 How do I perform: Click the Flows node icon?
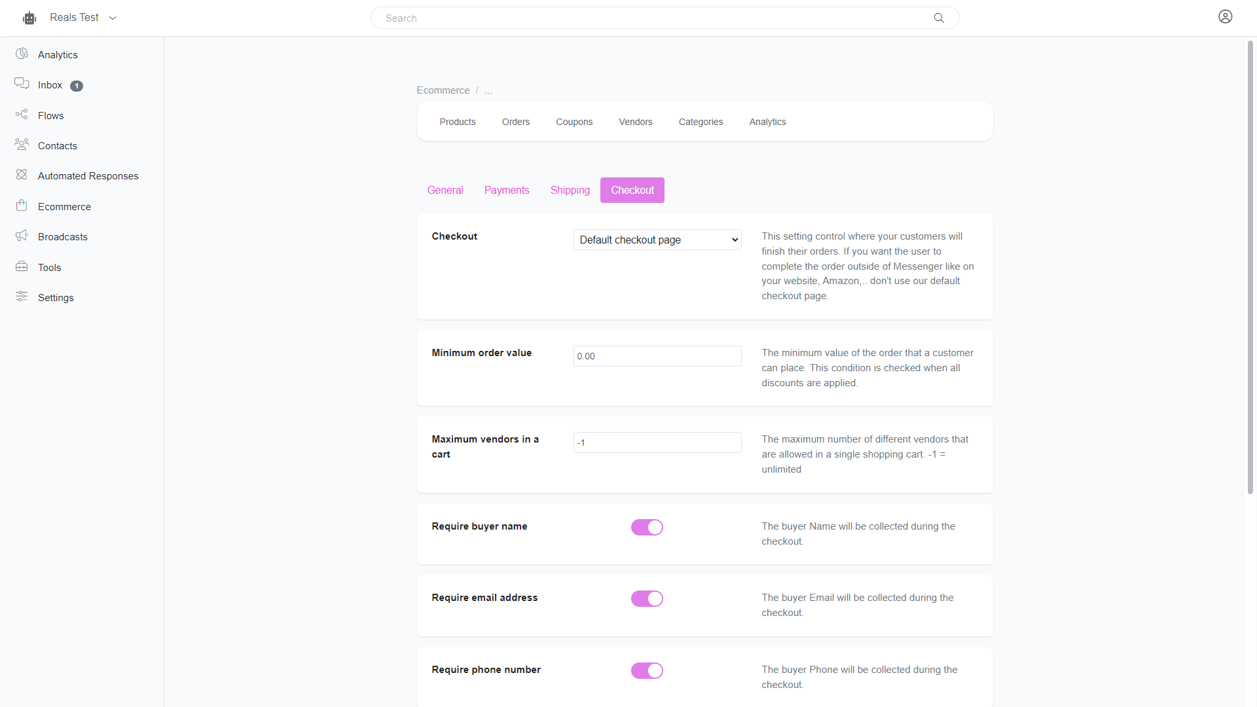22,115
